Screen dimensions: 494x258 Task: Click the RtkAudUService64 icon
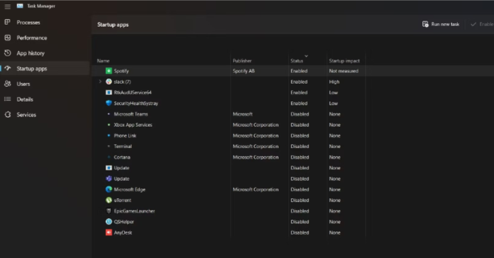(109, 93)
